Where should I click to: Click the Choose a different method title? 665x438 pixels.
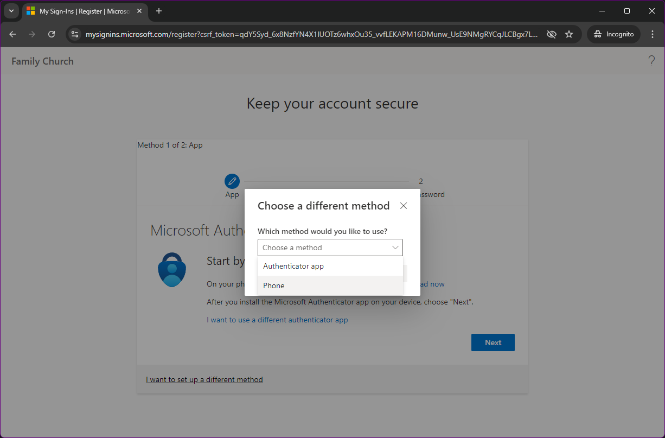click(323, 206)
